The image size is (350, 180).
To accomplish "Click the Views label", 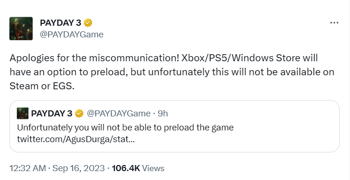I will (x=153, y=168).
